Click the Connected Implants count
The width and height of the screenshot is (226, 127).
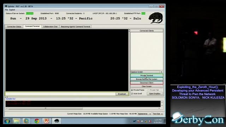point(84,13)
